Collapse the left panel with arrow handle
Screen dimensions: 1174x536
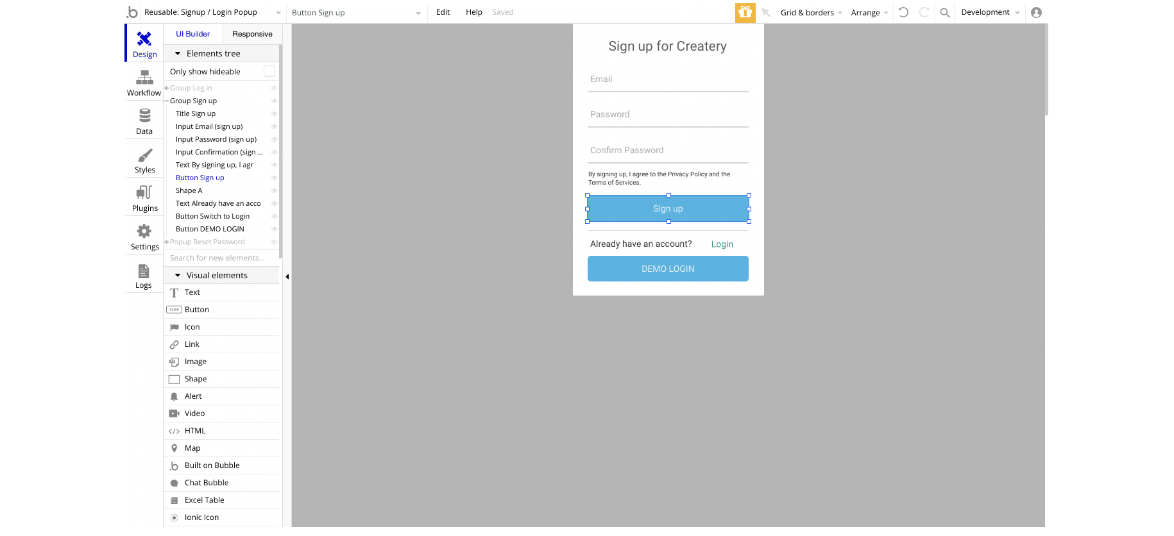[x=287, y=277]
